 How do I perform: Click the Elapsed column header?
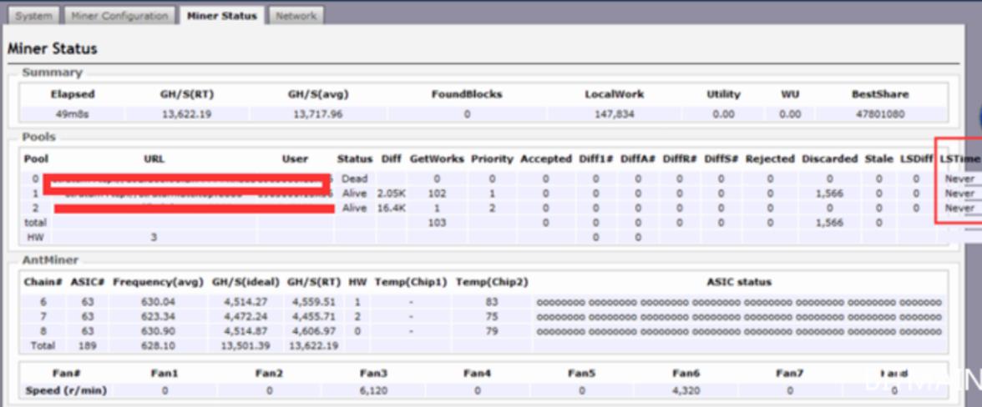pyautogui.click(x=73, y=94)
